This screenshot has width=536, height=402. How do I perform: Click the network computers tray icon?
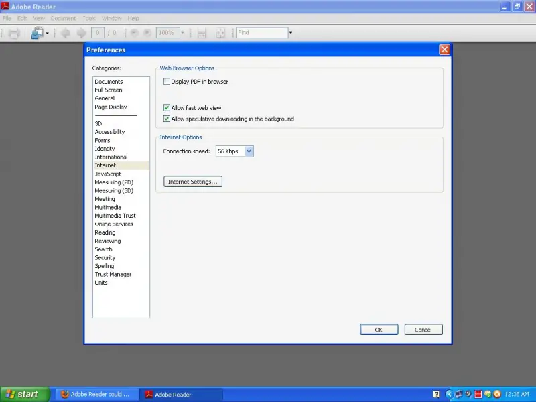[x=458, y=394]
